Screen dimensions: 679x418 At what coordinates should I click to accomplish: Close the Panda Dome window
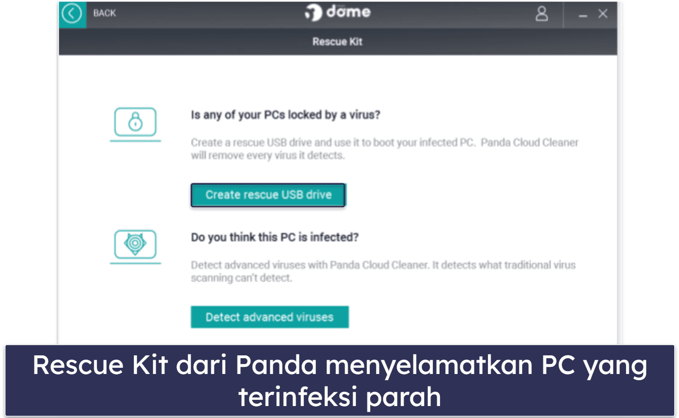click(603, 14)
